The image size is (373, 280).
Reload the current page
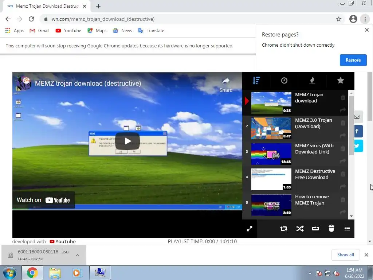coord(31,19)
